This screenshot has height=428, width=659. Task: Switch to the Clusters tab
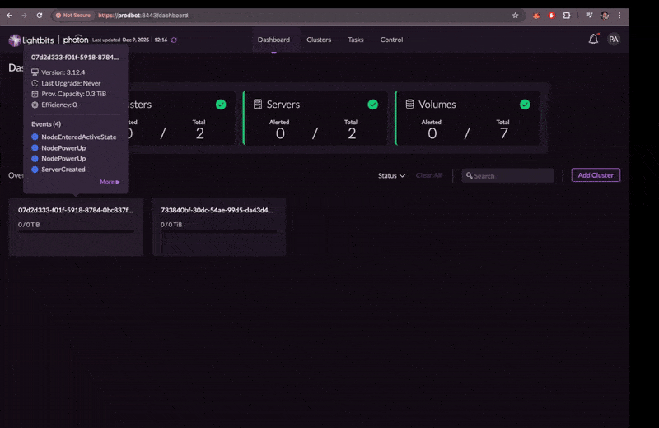coord(319,40)
